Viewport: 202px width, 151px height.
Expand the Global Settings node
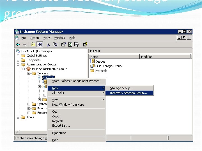click(18, 56)
